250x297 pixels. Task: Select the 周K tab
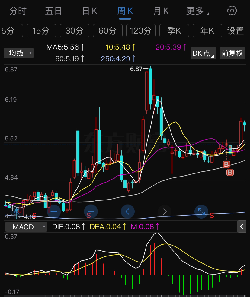pyautogui.click(x=125, y=11)
